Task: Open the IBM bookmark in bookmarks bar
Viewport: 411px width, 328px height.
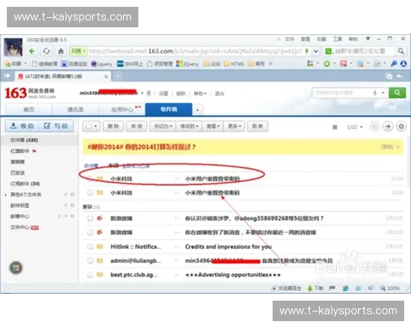Action: point(129,64)
